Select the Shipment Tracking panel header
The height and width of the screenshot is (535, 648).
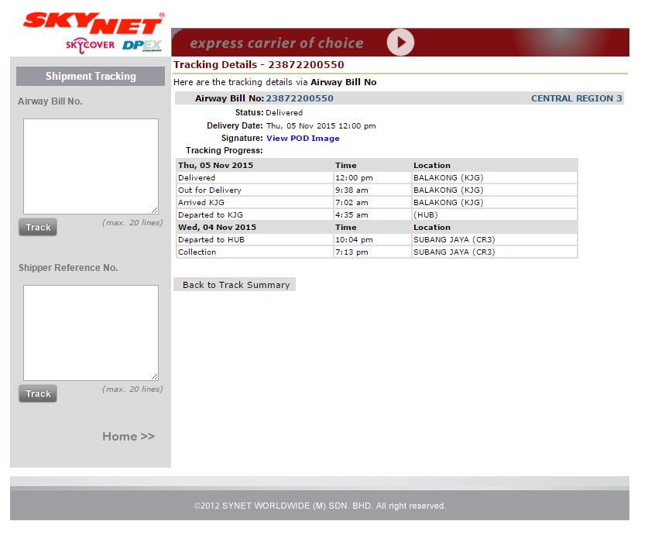[91, 76]
